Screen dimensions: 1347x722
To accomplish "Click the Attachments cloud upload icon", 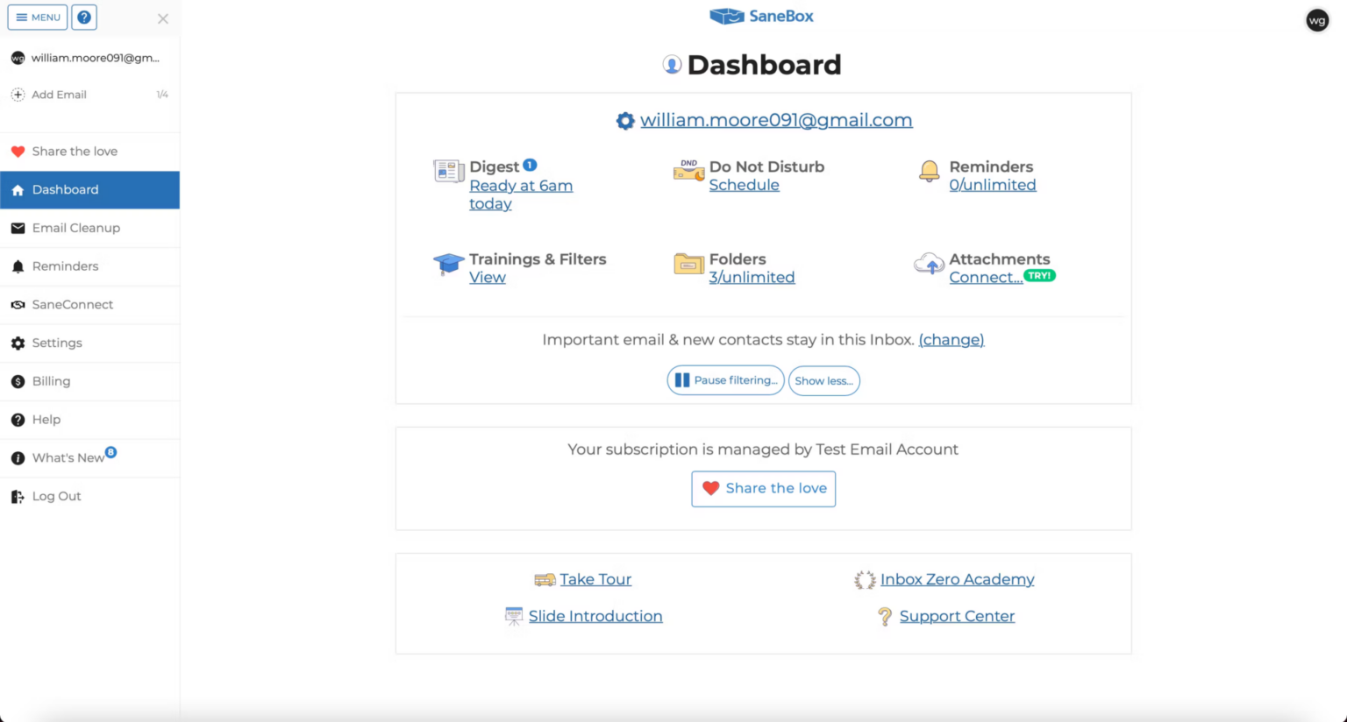I will (929, 264).
